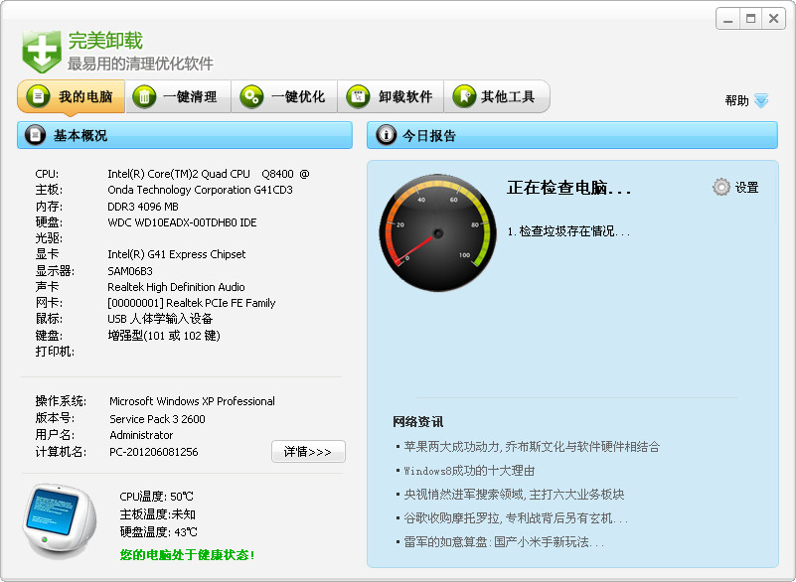Click the 1. 检查垃圾存在情况 step text
796x582 pixels.
(x=568, y=231)
